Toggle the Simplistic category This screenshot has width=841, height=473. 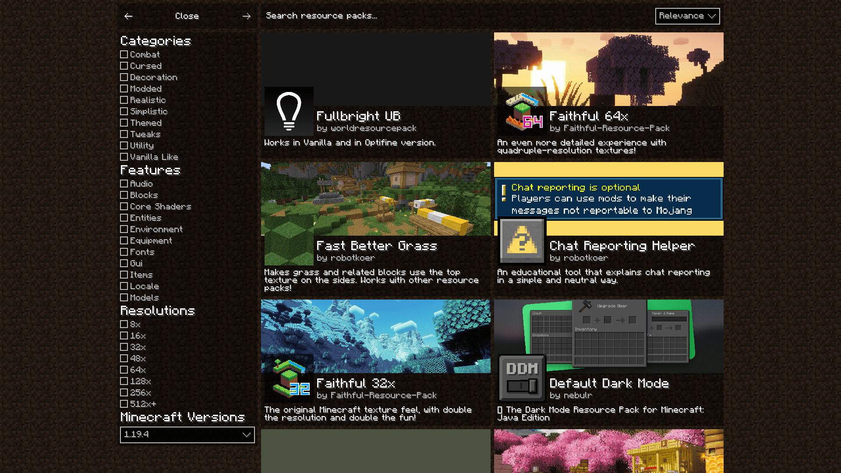click(x=124, y=111)
